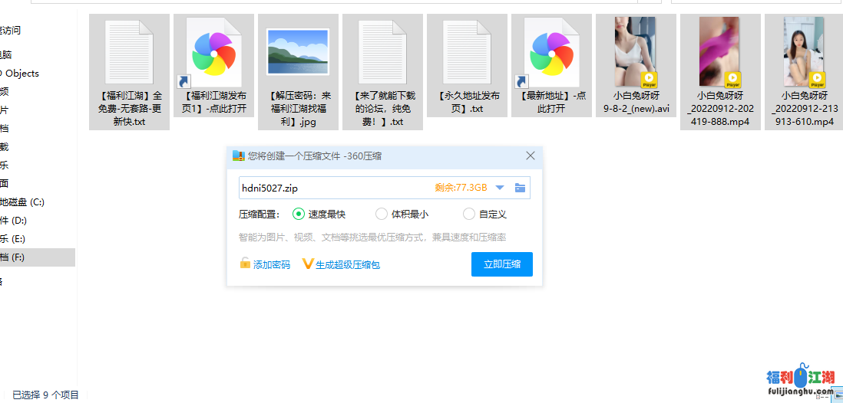This screenshot has width=843, height=403.
Task: Click the browse folder icon in dialog
Action: [x=520, y=188]
